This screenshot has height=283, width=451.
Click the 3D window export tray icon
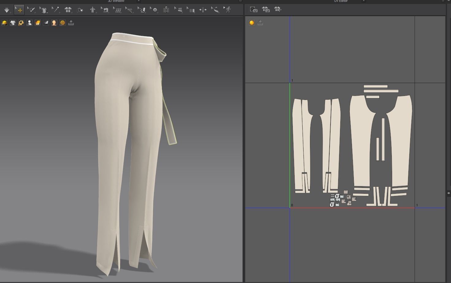(x=71, y=23)
